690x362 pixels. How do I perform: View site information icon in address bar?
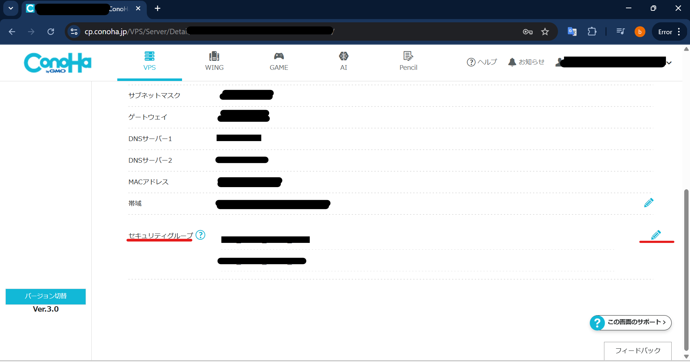click(x=74, y=32)
